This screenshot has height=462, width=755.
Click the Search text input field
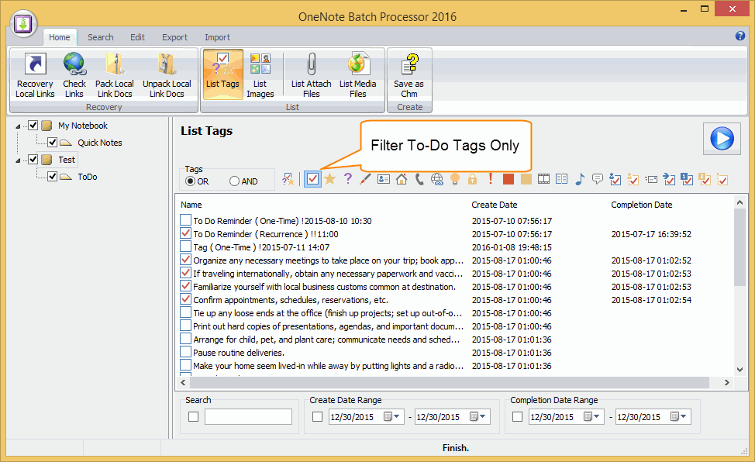pyautogui.click(x=248, y=416)
